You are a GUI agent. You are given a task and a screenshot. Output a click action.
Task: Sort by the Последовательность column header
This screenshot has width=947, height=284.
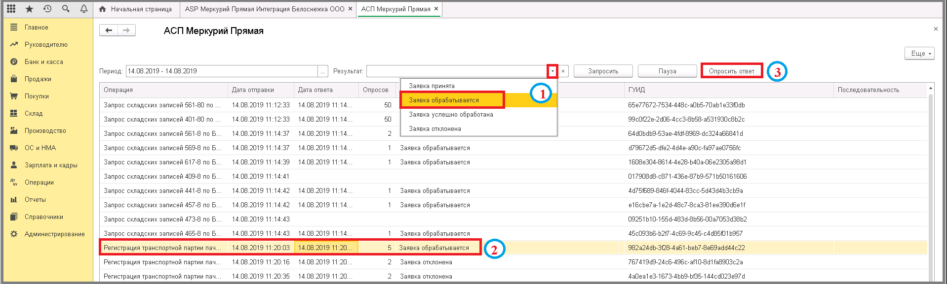pos(880,90)
